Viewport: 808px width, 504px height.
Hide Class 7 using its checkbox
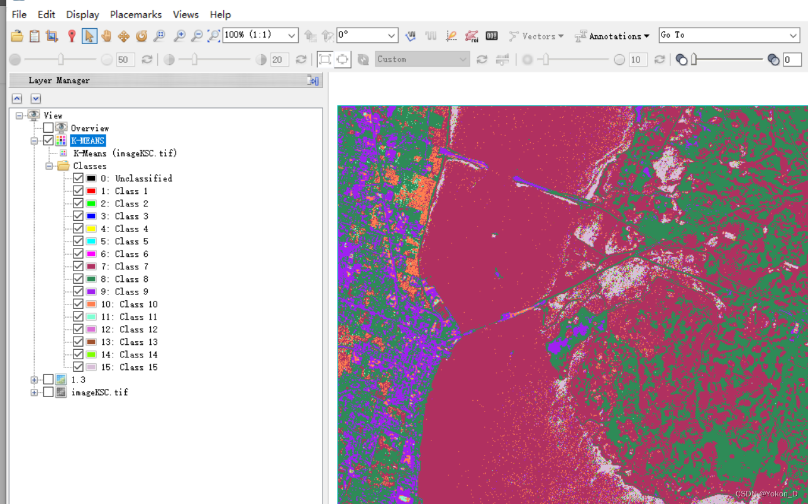coord(78,266)
